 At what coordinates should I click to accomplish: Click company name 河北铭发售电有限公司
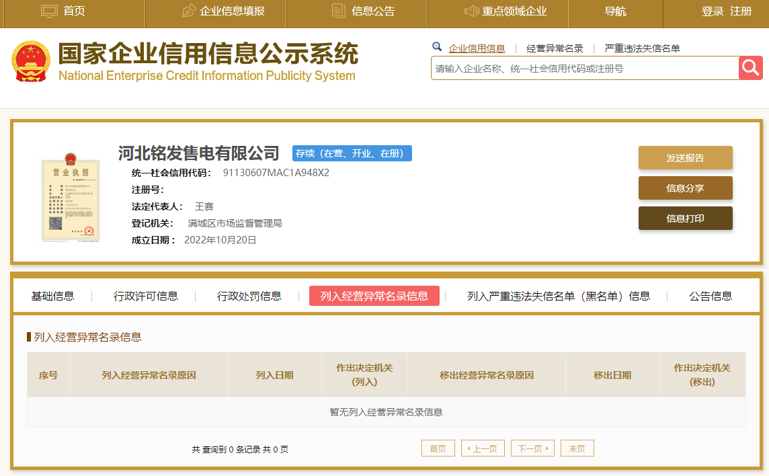coord(198,153)
